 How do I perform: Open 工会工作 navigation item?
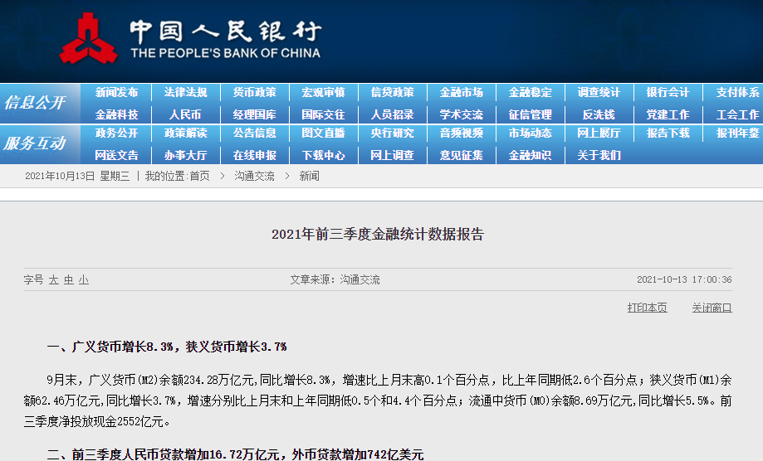coord(737,114)
